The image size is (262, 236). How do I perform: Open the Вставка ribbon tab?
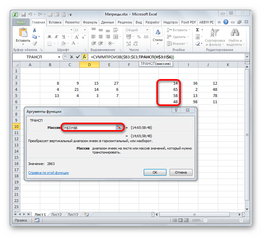(x=55, y=23)
